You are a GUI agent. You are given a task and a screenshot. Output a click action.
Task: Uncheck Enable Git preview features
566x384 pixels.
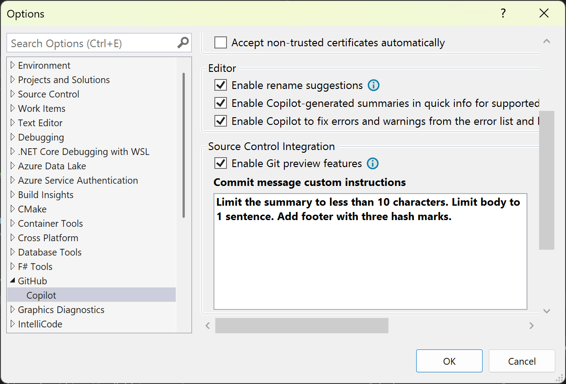point(220,163)
